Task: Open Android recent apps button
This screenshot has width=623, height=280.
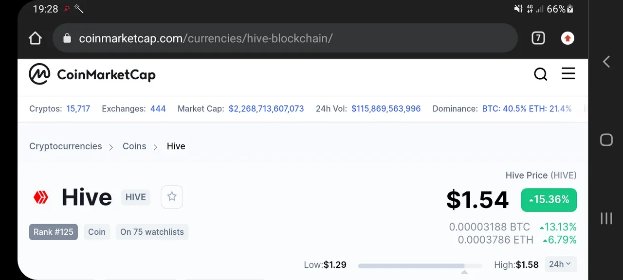Action: point(606,218)
